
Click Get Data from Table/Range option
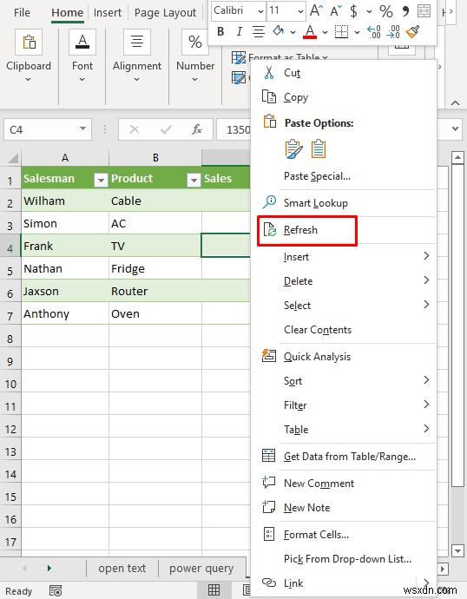pos(350,457)
